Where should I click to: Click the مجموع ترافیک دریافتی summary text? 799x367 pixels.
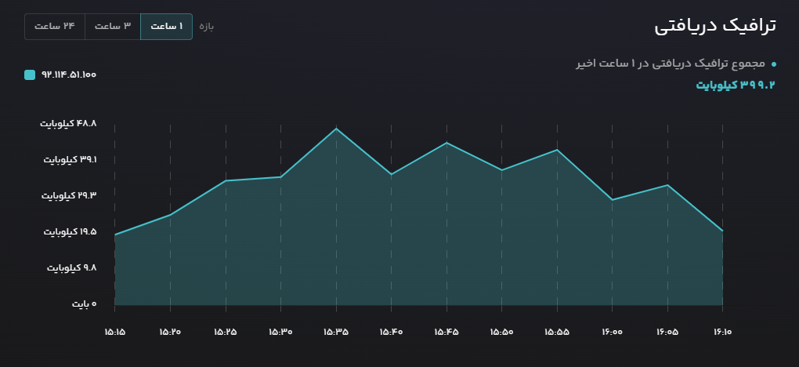point(671,64)
